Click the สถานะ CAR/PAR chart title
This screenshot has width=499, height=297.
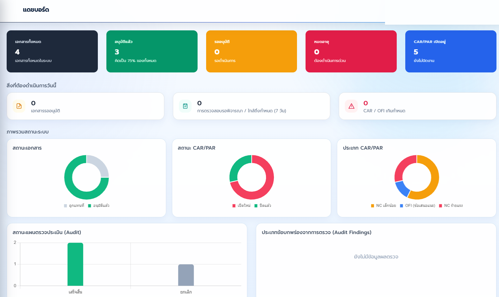(x=197, y=148)
